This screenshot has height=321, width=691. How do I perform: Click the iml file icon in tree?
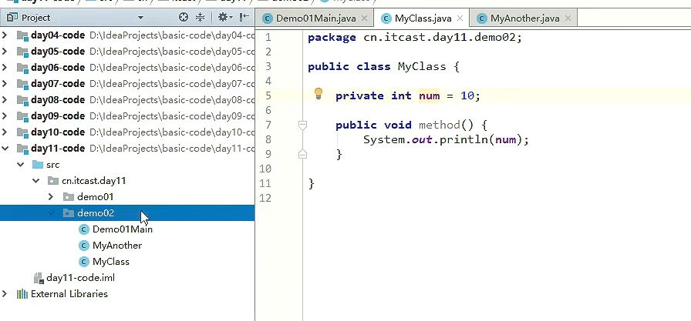(x=39, y=278)
